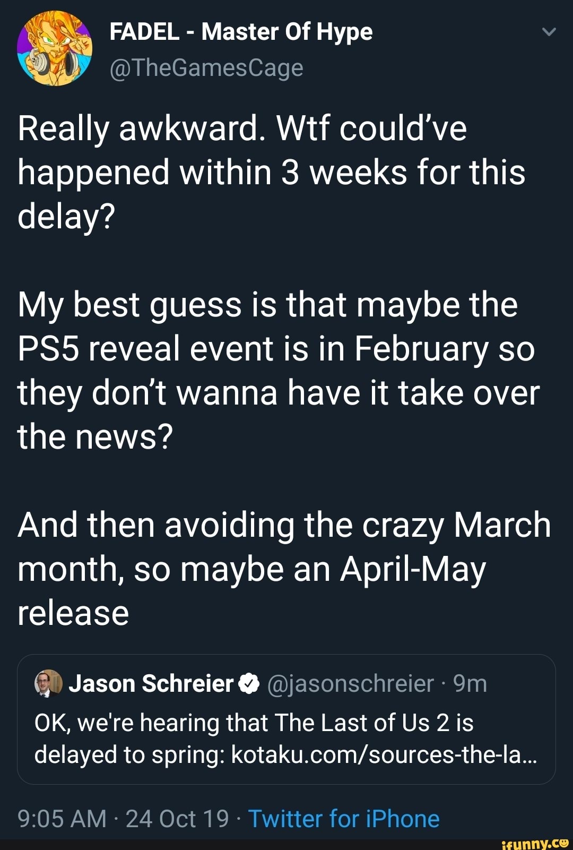Viewport: 573px width, 850px height.
Task: Open the @jasonschreier handle
Action: 351,683
